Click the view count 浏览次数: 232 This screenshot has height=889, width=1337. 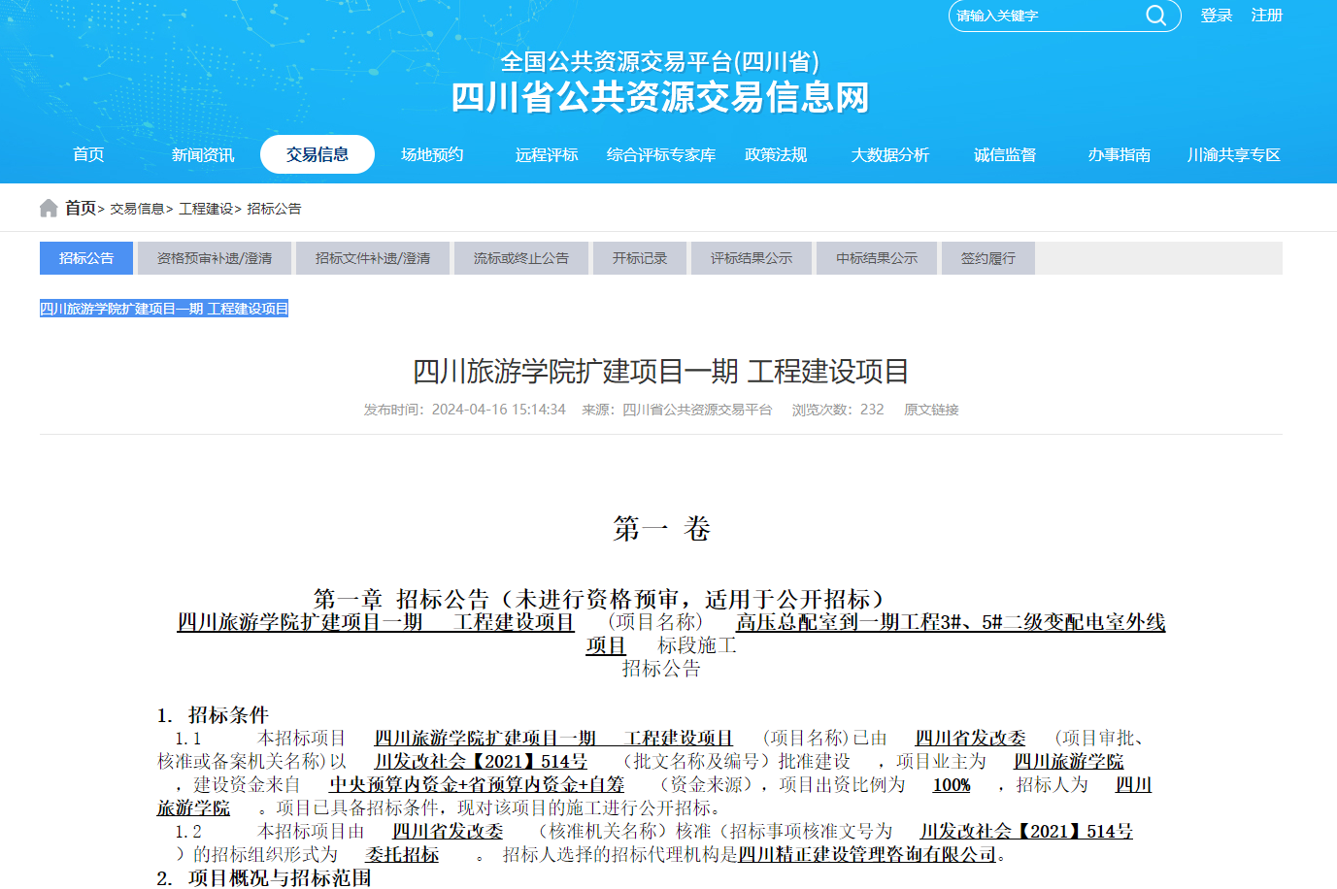coord(838,410)
